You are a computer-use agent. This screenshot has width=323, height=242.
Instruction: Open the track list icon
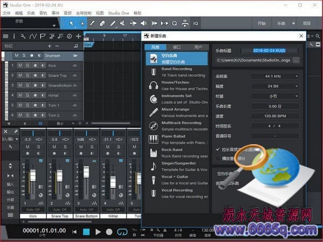6,36
